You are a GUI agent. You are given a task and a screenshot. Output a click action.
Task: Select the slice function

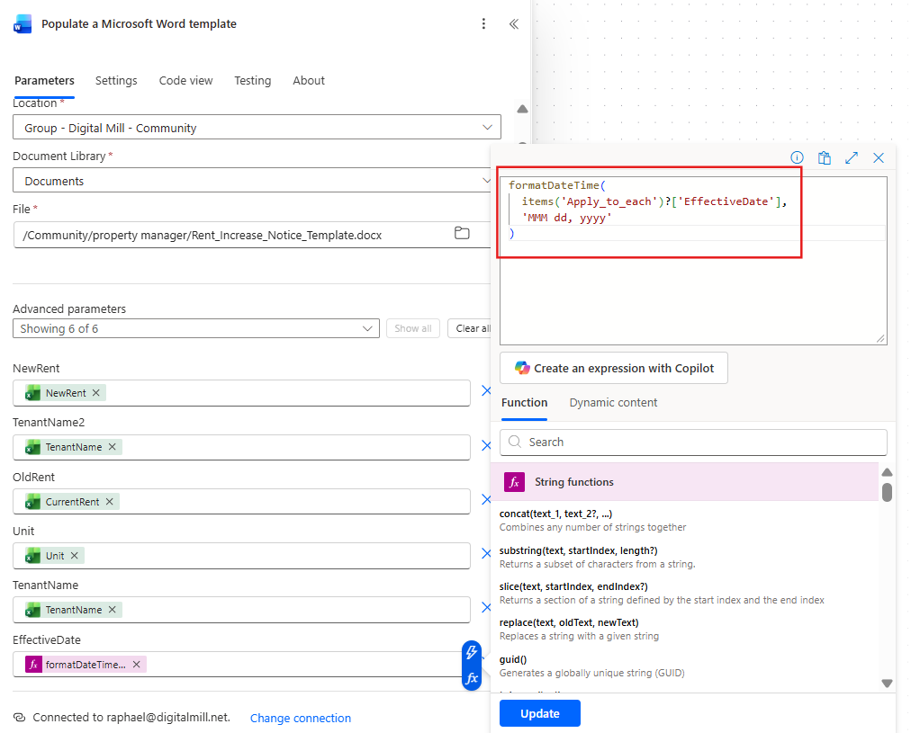point(662,593)
